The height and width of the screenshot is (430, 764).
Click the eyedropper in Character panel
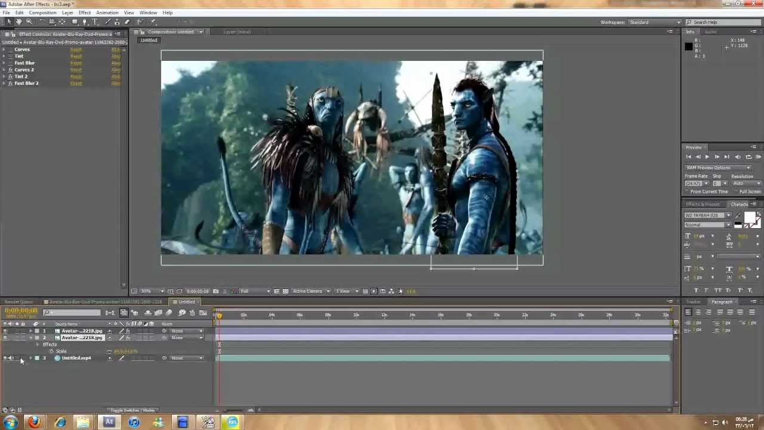point(738,216)
